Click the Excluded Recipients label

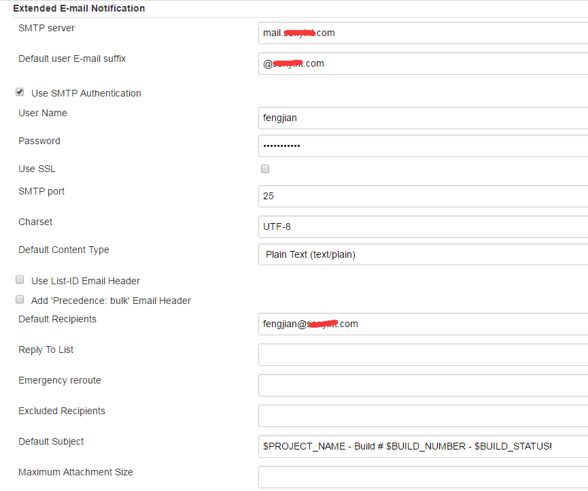coord(62,411)
